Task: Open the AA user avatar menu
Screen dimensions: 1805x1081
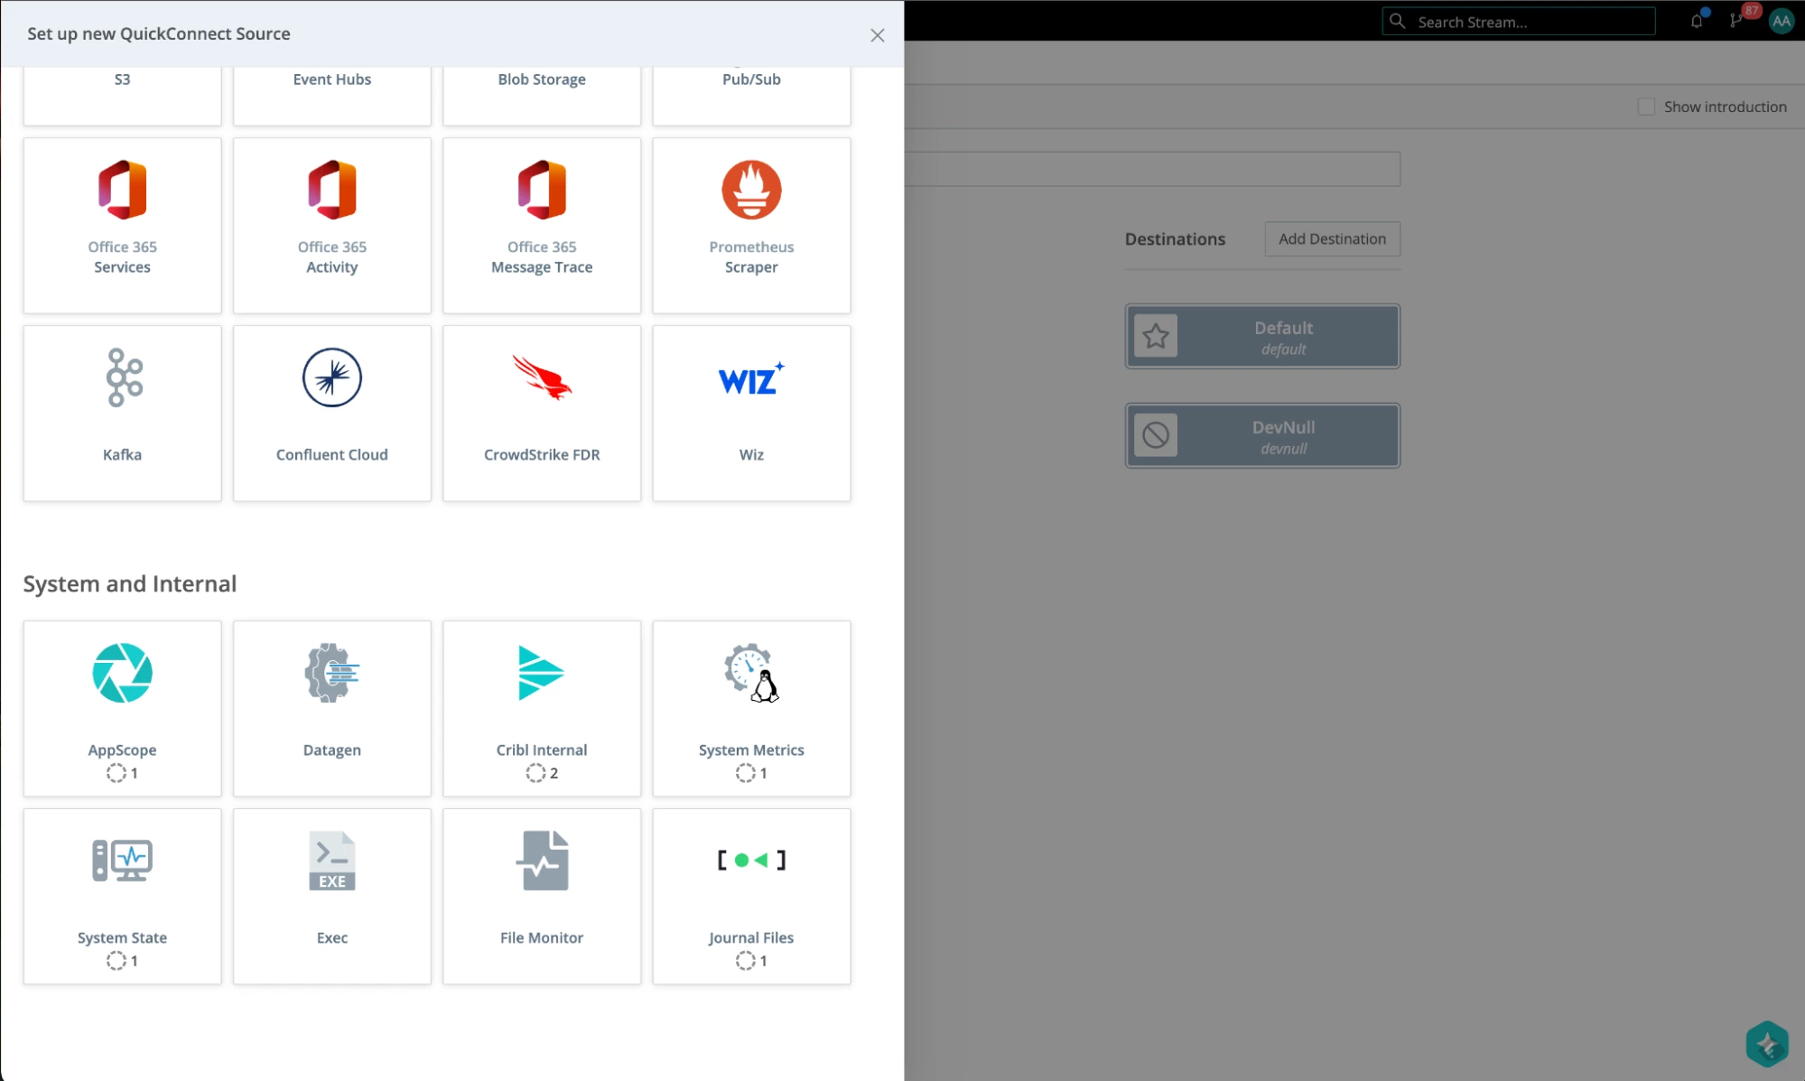Action: [1782, 21]
